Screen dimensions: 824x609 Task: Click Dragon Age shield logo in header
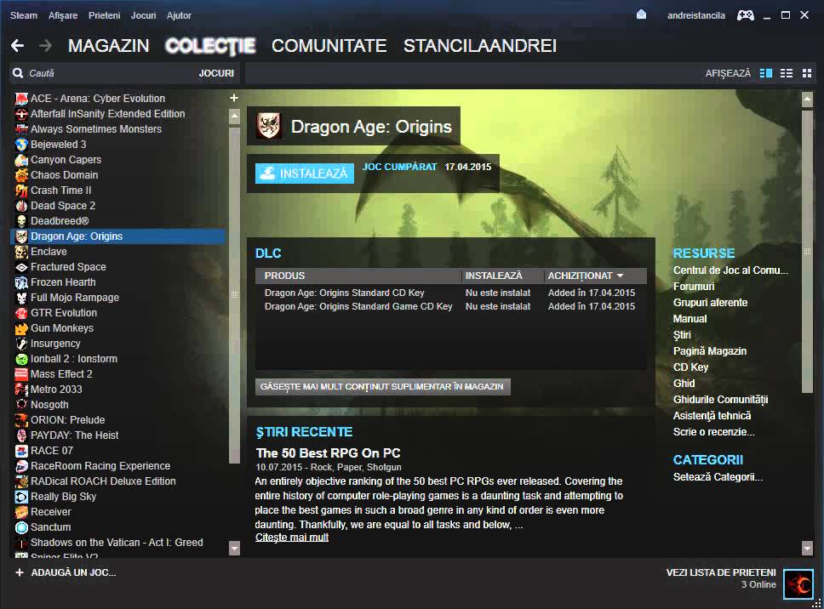268,126
